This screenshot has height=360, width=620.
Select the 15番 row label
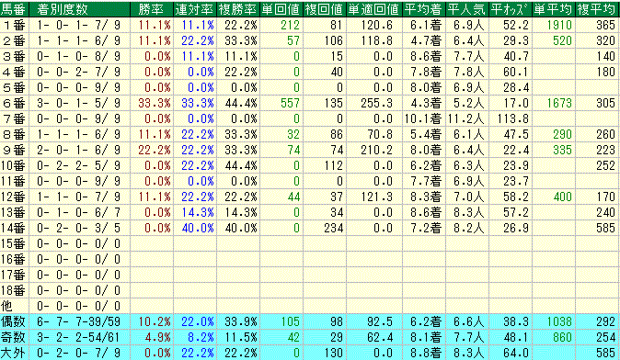click(x=13, y=243)
